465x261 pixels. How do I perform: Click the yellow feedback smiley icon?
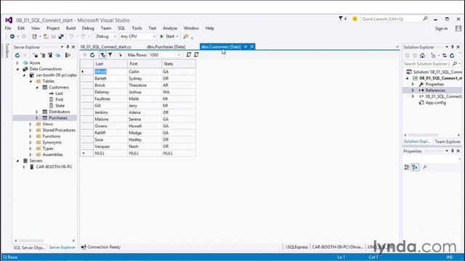coord(355,19)
